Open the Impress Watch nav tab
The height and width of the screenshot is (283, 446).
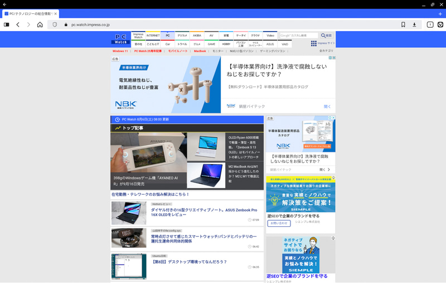coord(138,36)
